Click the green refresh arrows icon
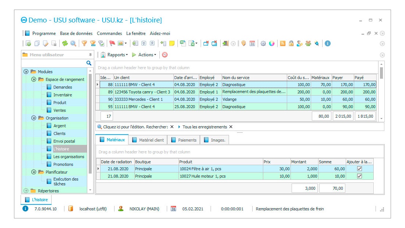Image resolution: width=405 pixels, height=228 pixels. (x=65, y=43)
